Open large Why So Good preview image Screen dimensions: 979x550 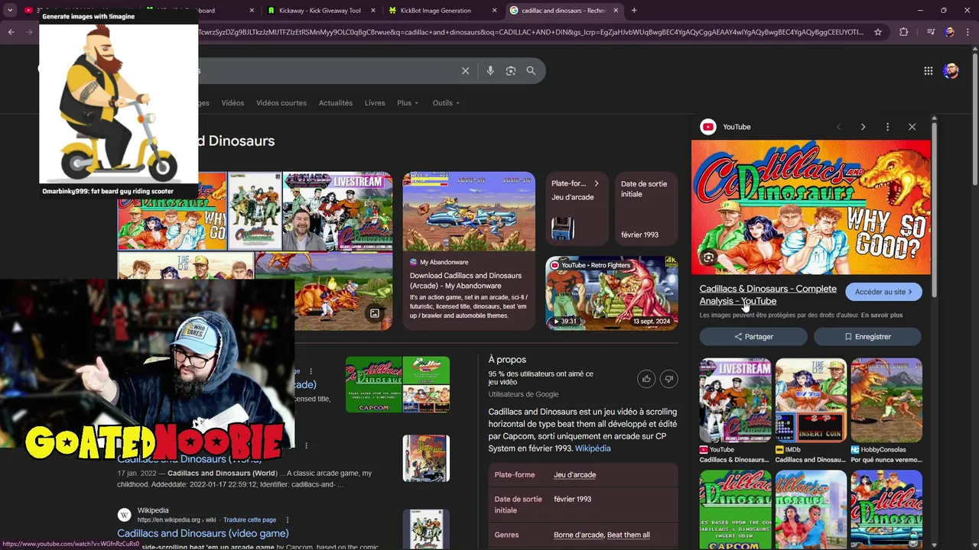pyautogui.click(x=811, y=207)
